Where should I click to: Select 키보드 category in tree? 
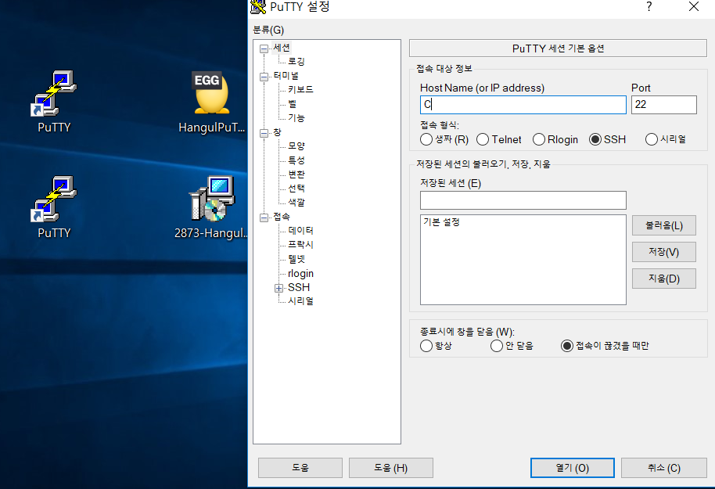[300, 89]
